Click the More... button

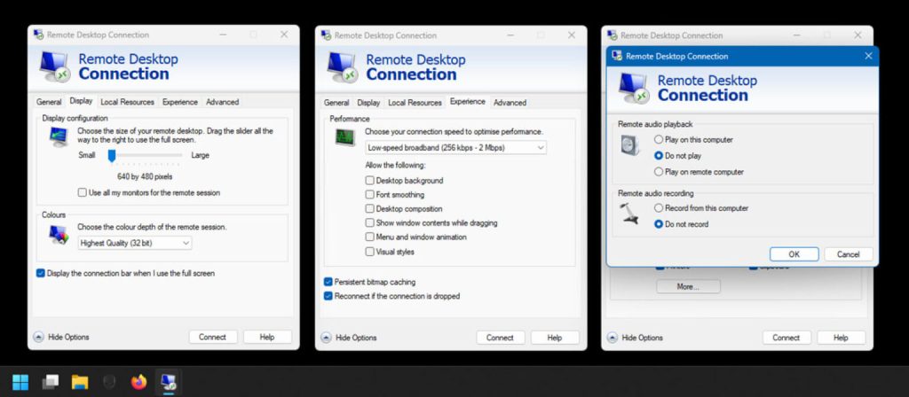point(688,287)
